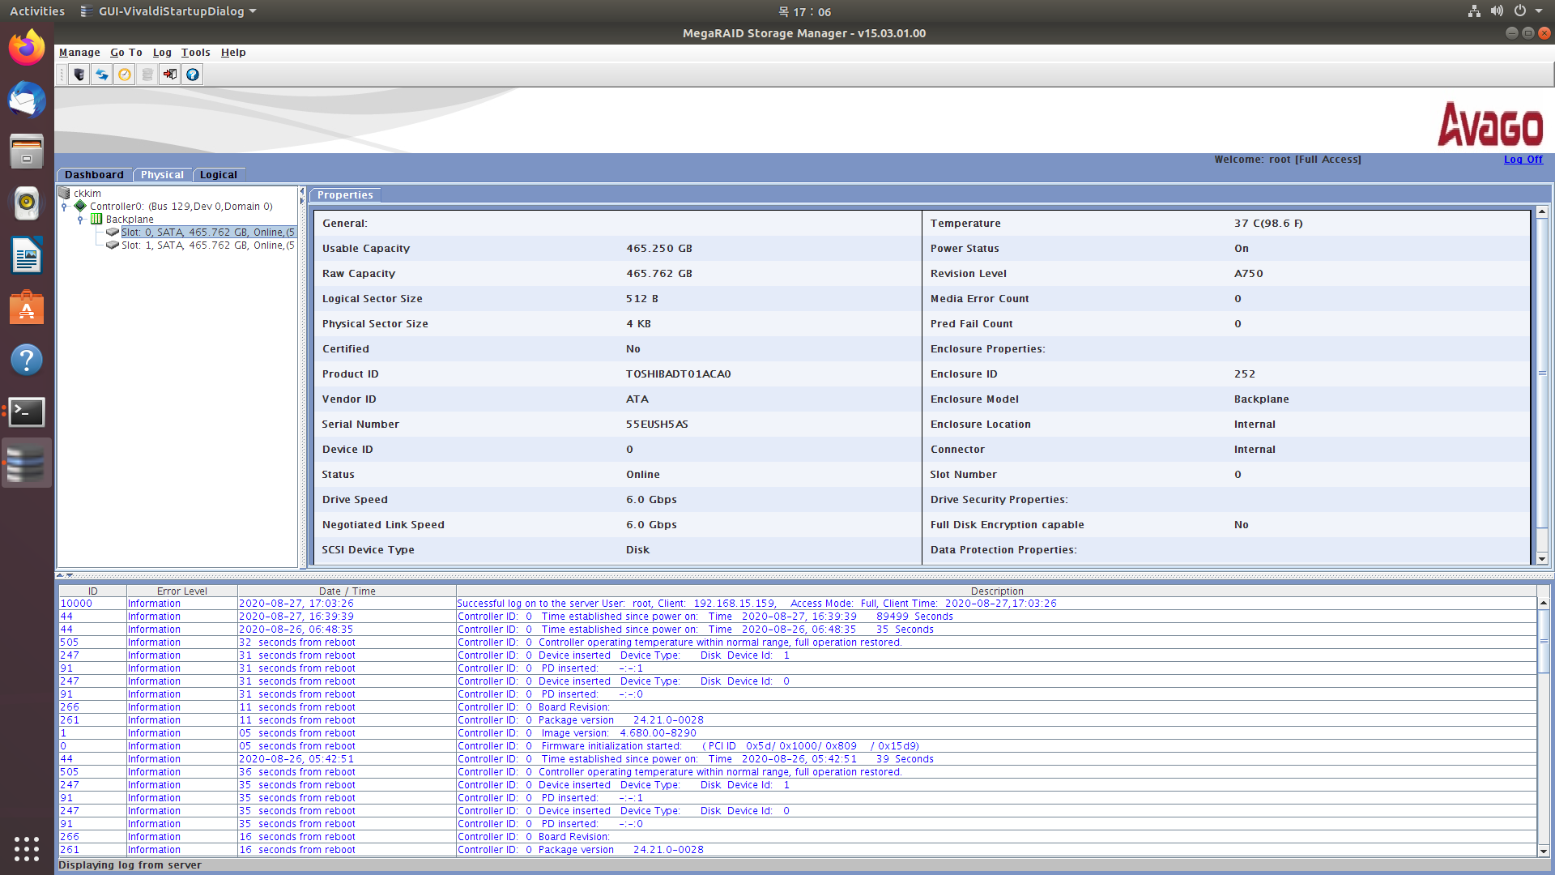Click the blue refresh arrows toolbar icon

101,75
